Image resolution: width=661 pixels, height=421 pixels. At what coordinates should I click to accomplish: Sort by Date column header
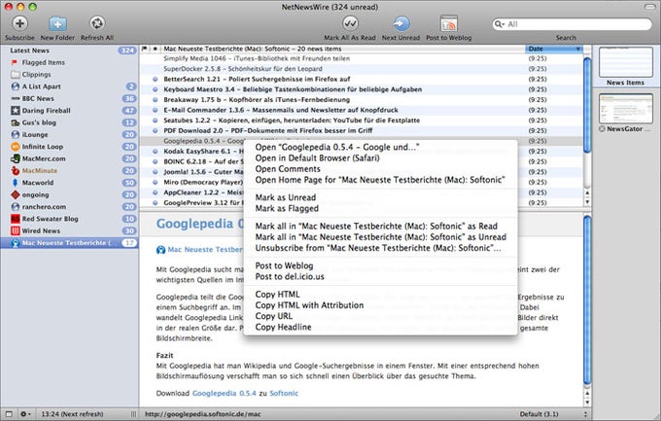pyautogui.click(x=553, y=49)
